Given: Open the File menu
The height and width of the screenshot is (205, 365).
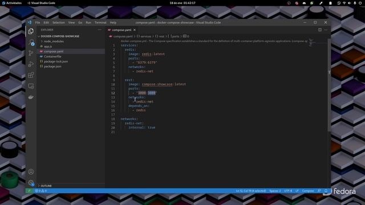Looking at the screenshot, I should 38,23.
